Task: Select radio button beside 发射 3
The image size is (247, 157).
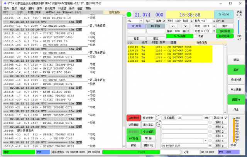Action: (210, 131)
